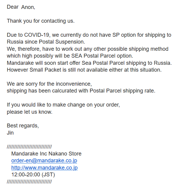Click the "Dear Anon," greeting line

(21, 7)
